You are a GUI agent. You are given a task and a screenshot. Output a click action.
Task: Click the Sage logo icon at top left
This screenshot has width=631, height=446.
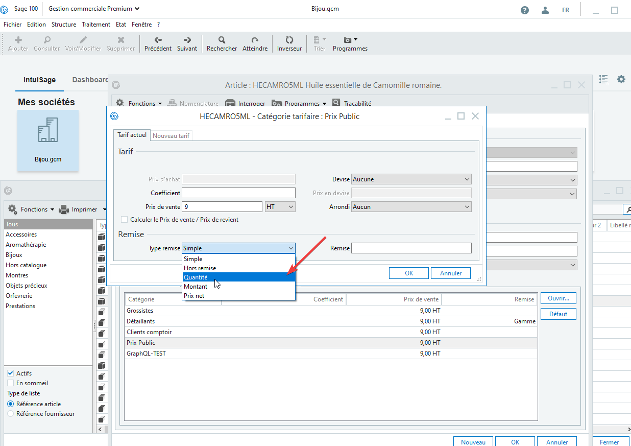click(x=5, y=9)
